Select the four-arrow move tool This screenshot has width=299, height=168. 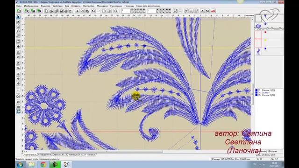(18, 46)
